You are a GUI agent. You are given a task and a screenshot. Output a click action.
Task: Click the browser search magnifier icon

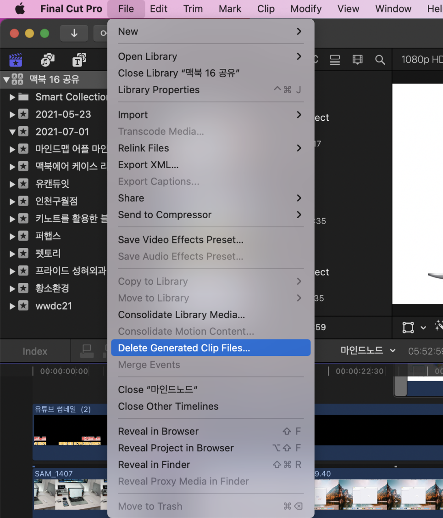tap(380, 60)
